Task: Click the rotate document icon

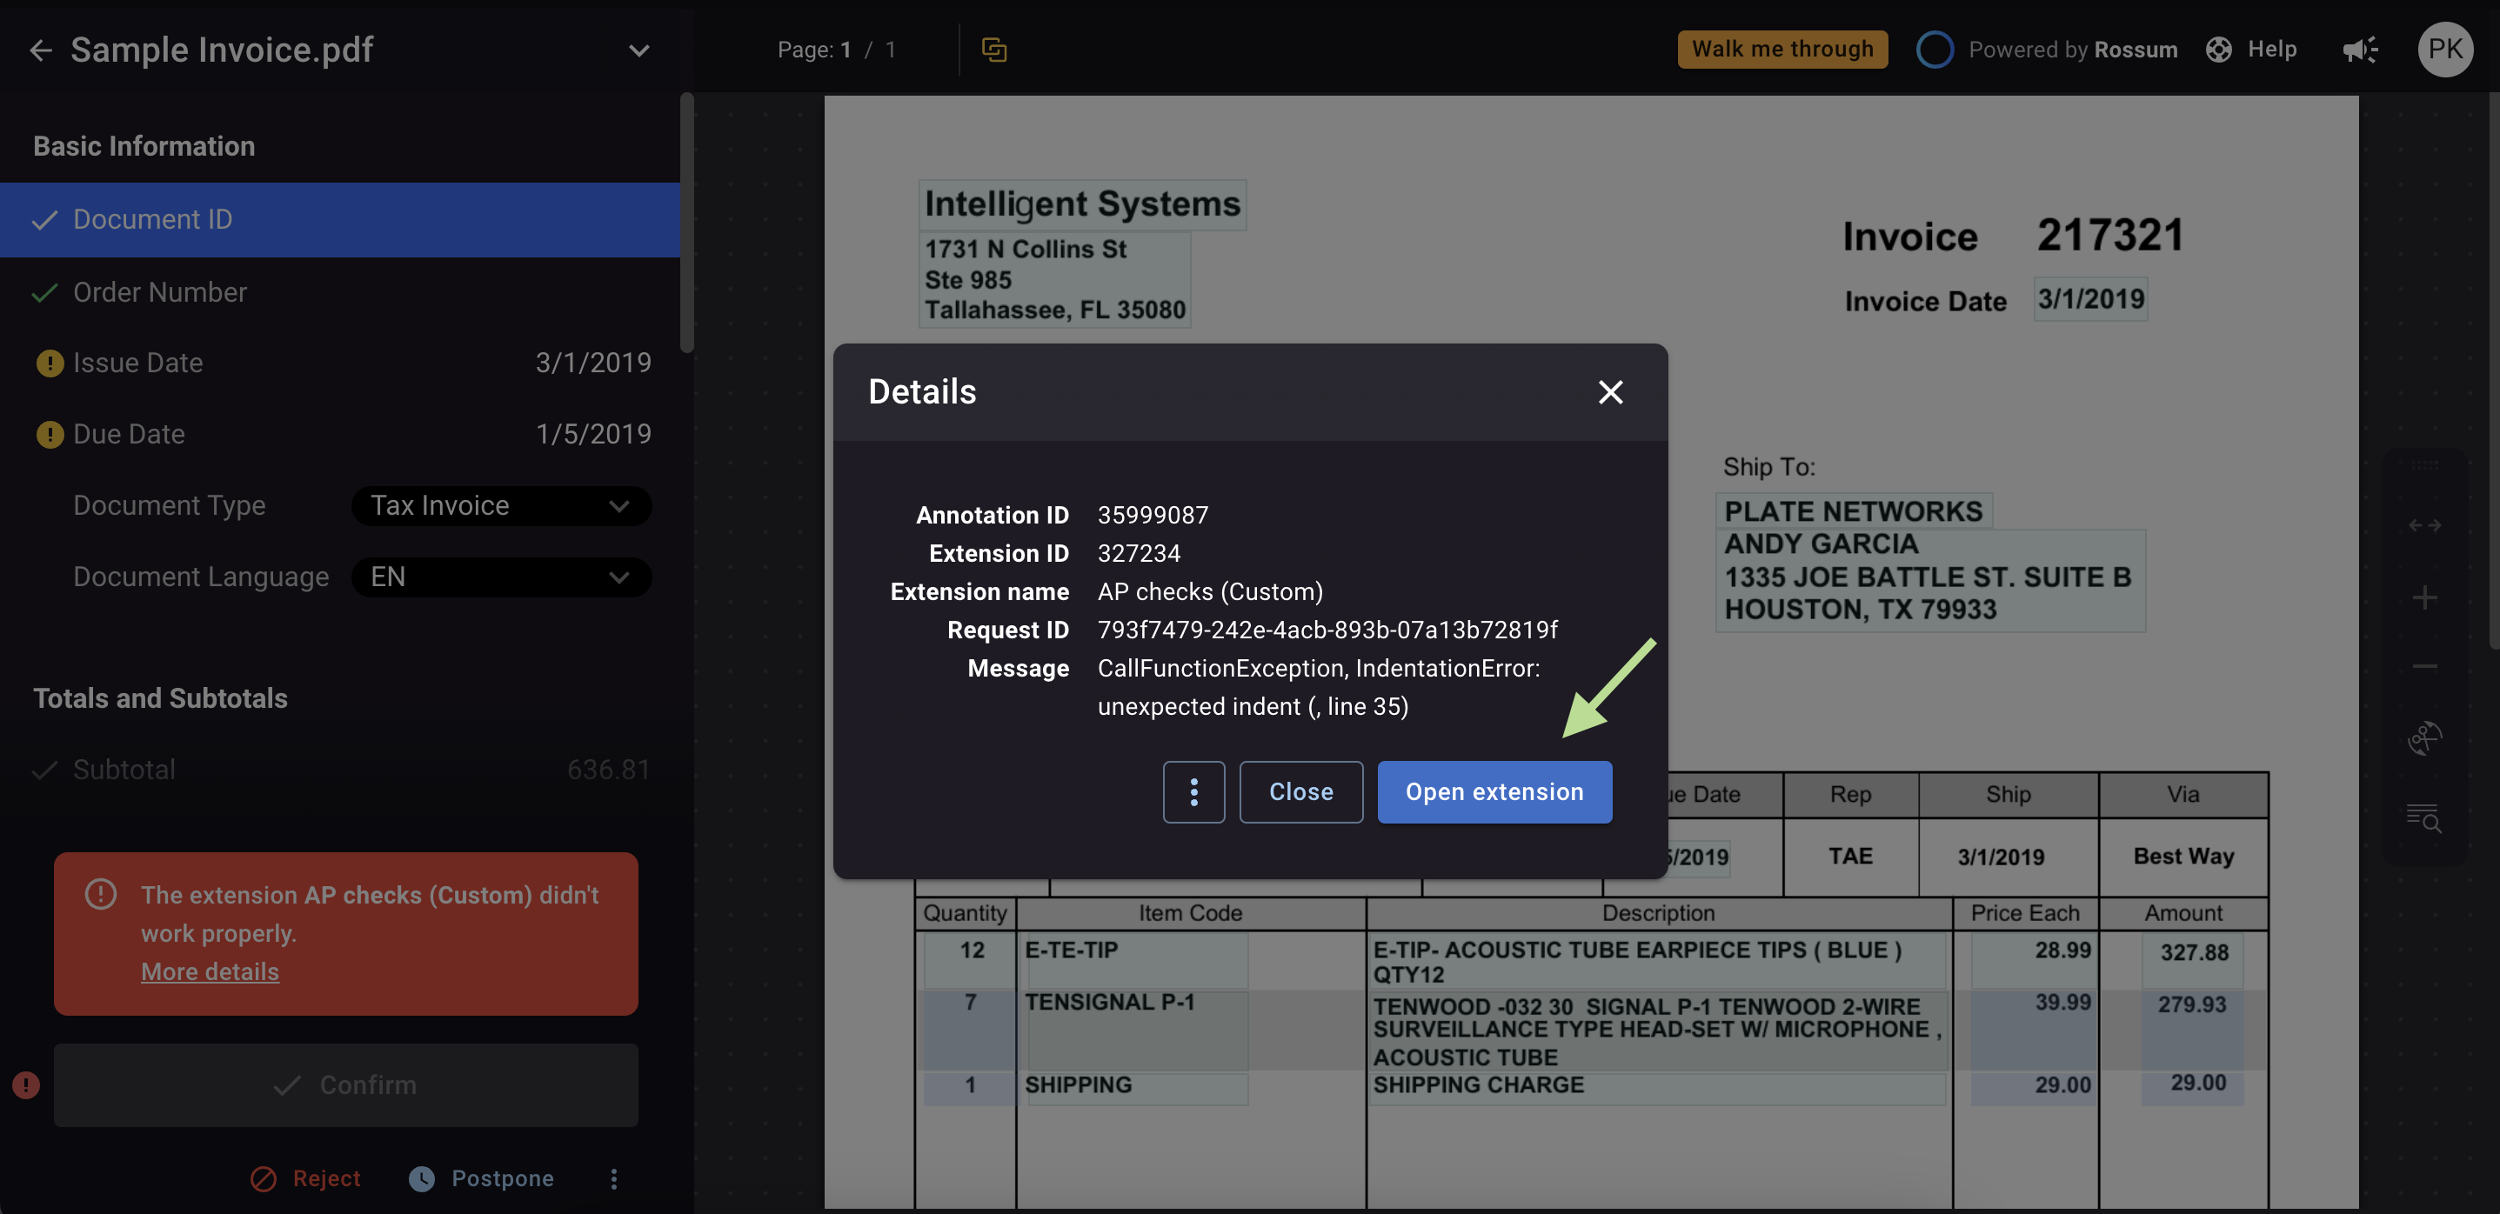Action: point(2424,738)
